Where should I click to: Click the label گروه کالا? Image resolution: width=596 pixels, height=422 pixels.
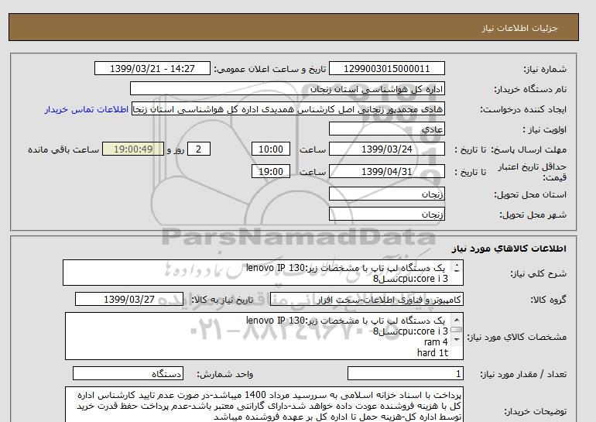click(549, 300)
